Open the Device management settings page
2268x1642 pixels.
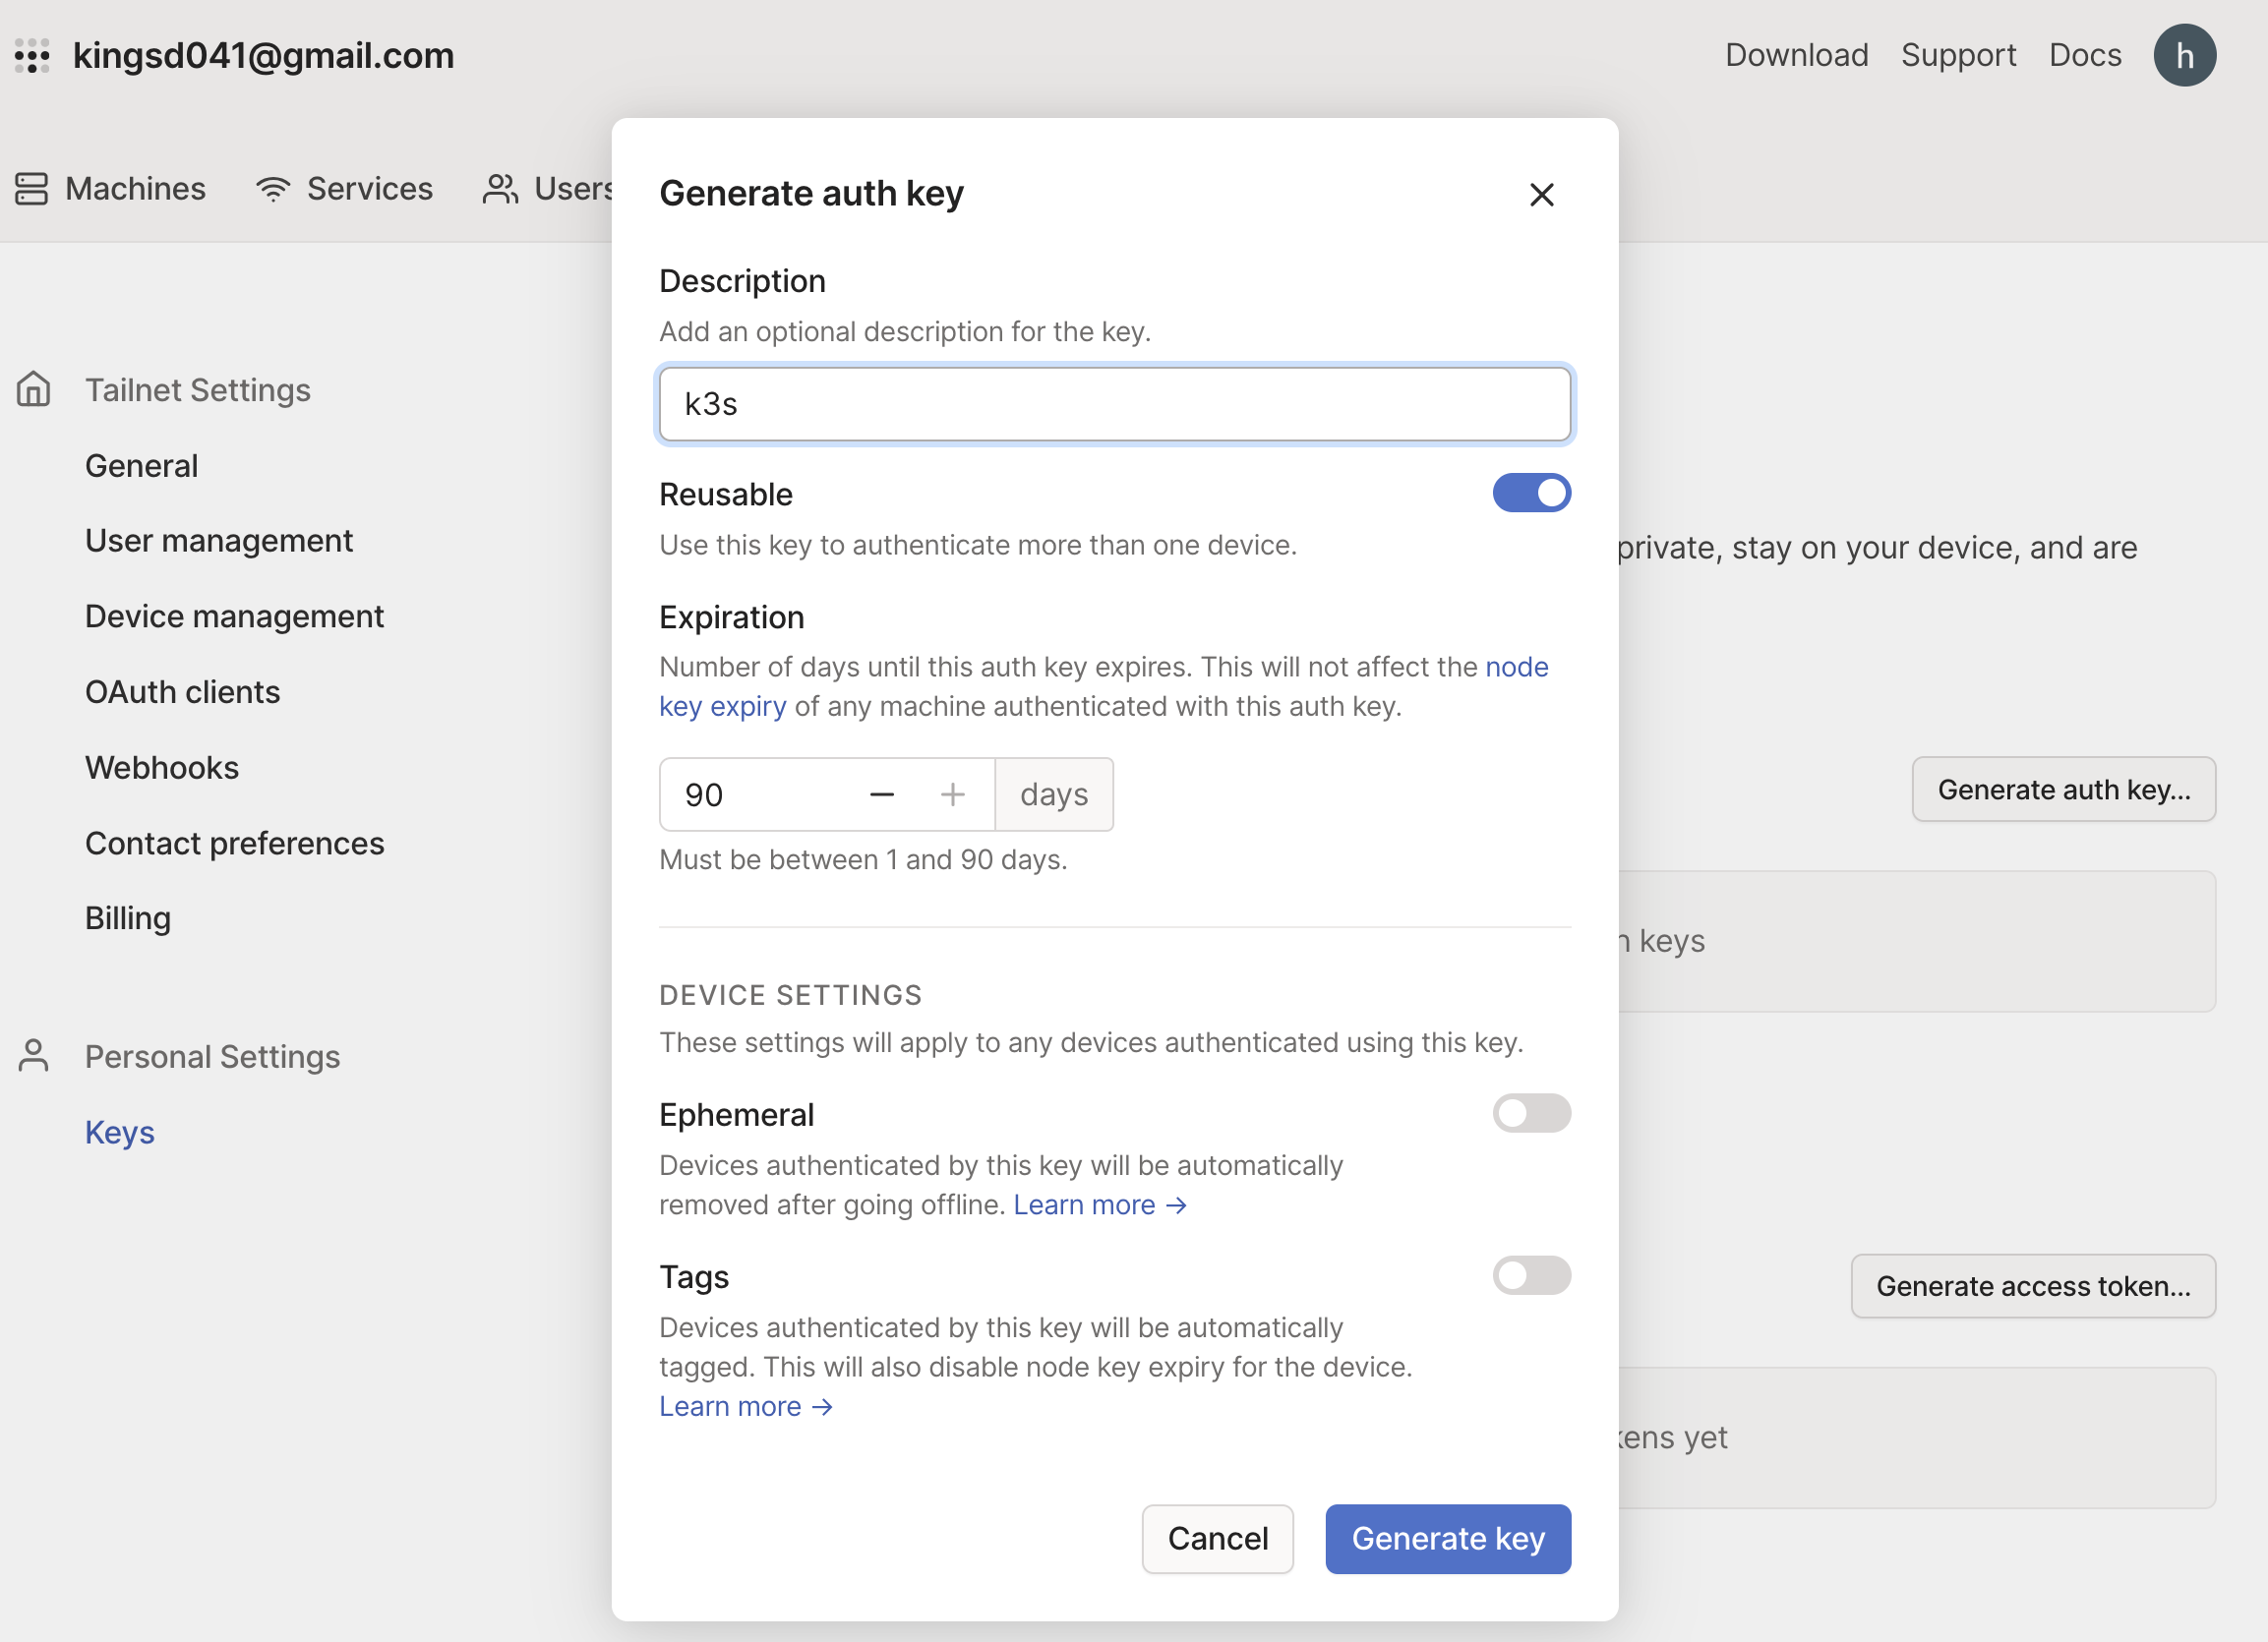point(234,616)
